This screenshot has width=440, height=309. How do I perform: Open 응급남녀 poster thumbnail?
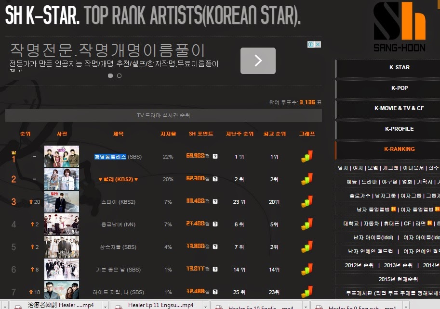(62, 224)
